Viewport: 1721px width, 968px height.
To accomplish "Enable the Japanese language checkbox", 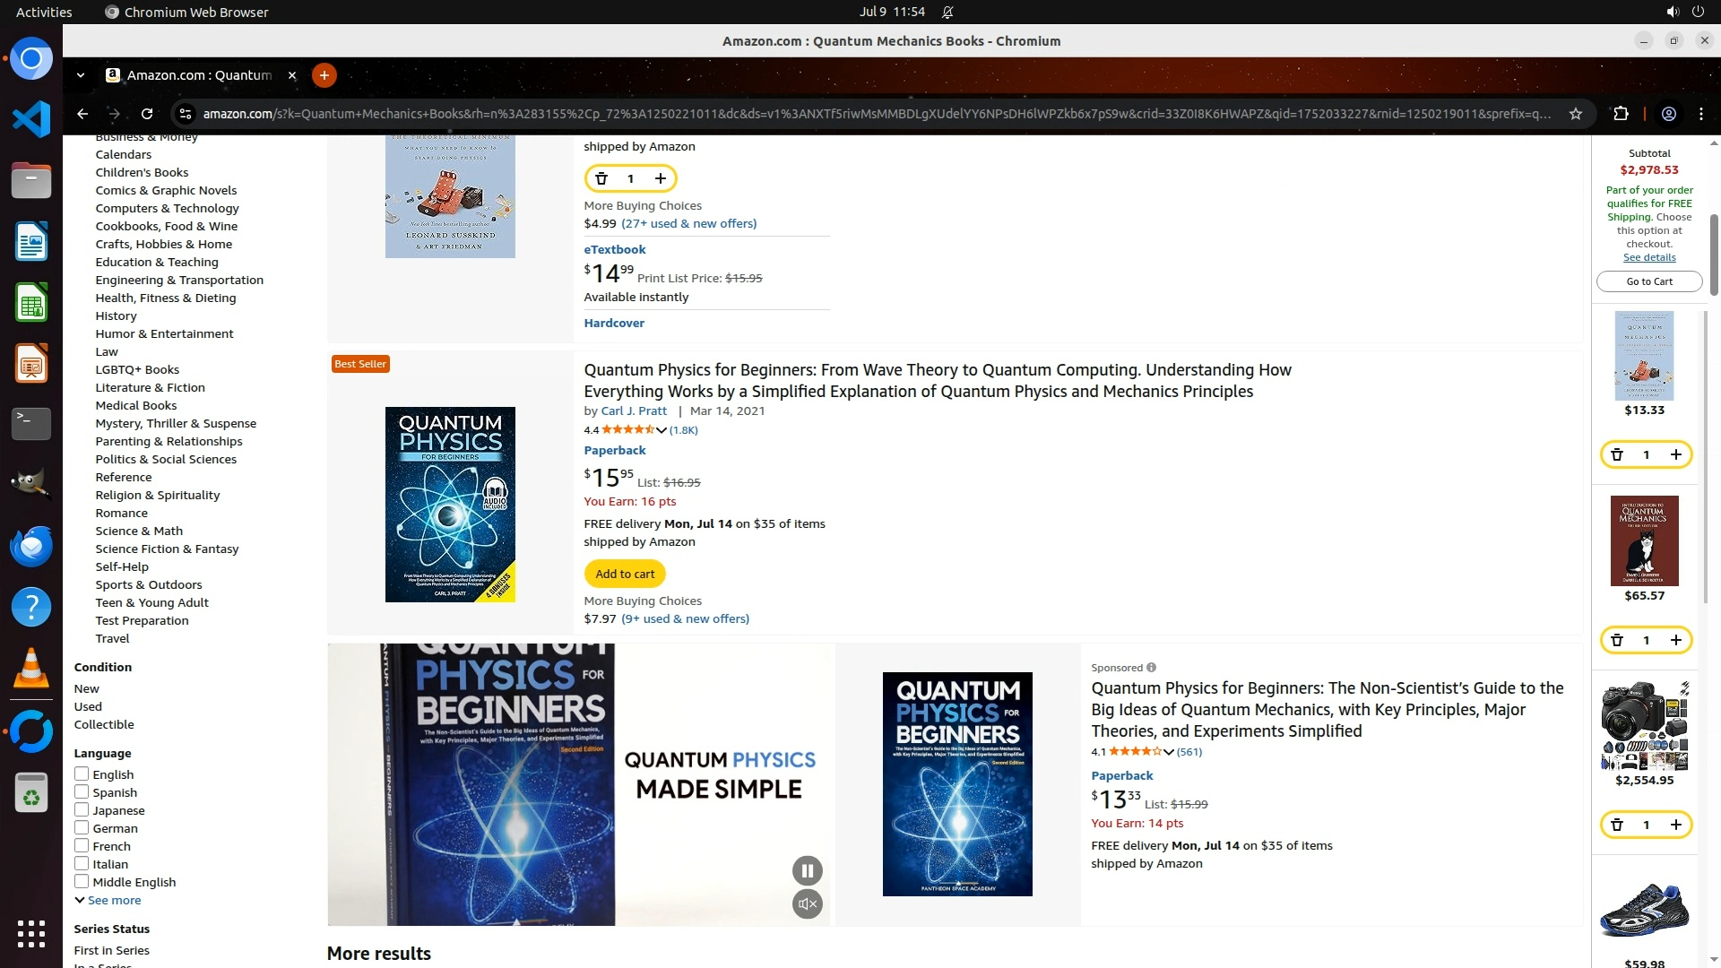I will coord(82,809).
